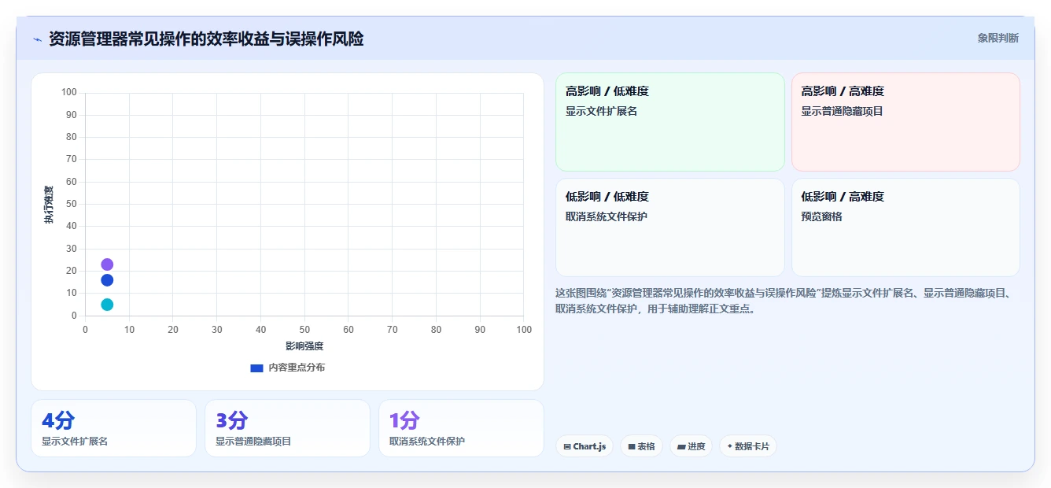Select the 进度 tag chip
1051x488 pixels.
[691, 446]
